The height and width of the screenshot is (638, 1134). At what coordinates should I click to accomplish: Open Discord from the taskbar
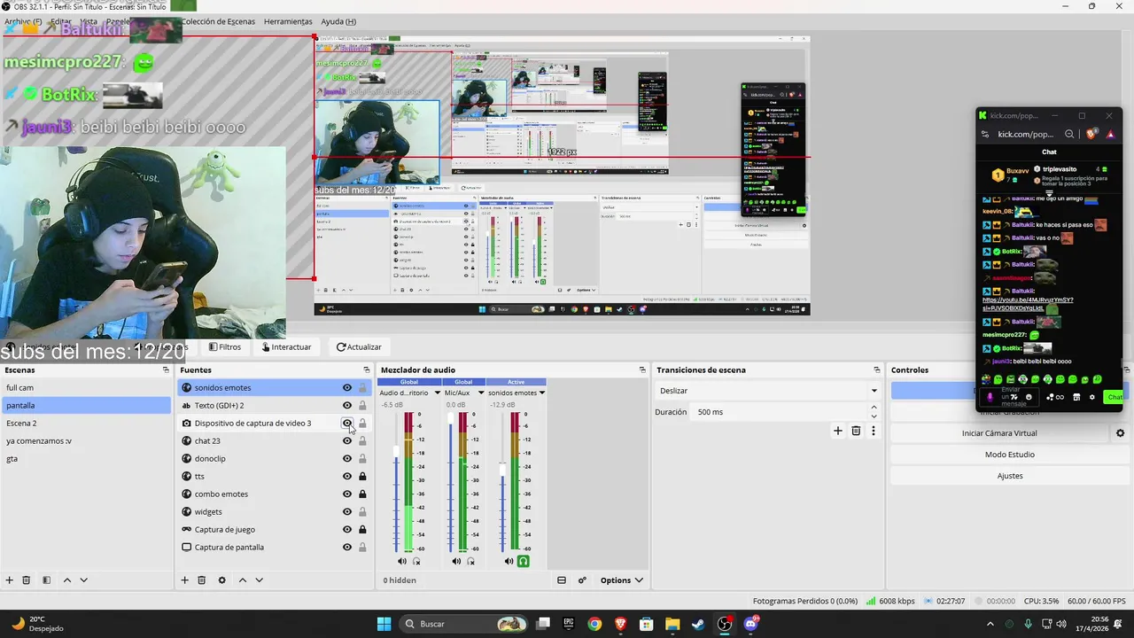coord(750,624)
